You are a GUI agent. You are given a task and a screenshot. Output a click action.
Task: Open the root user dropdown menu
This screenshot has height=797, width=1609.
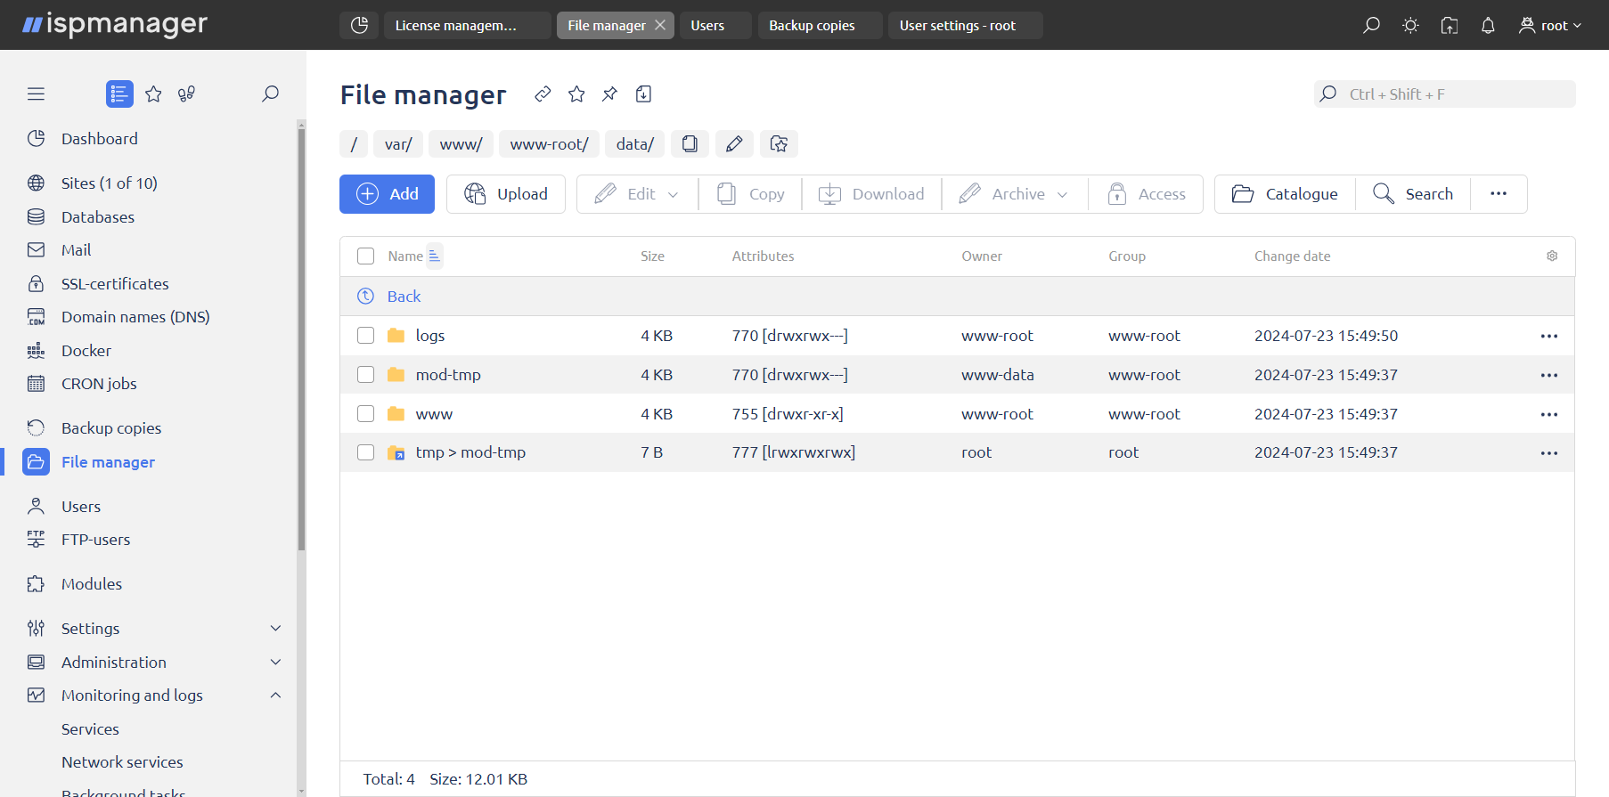point(1550,26)
